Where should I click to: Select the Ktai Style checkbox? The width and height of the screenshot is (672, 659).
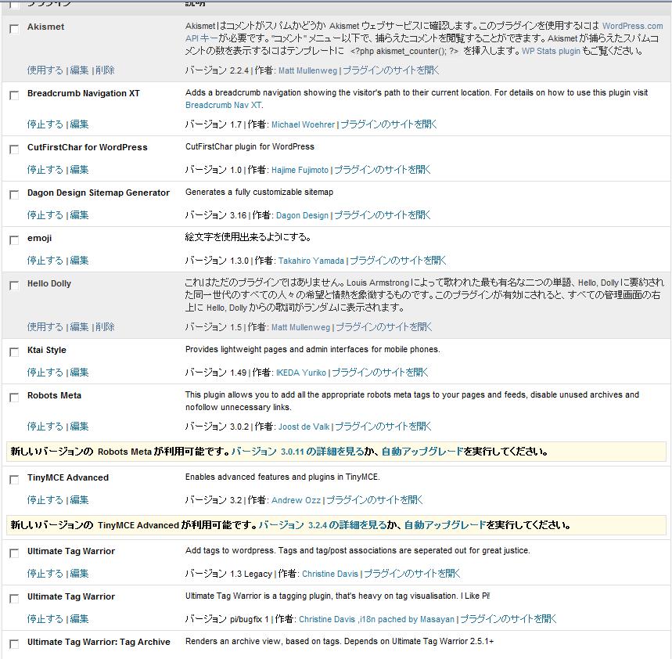[x=14, y=352]
